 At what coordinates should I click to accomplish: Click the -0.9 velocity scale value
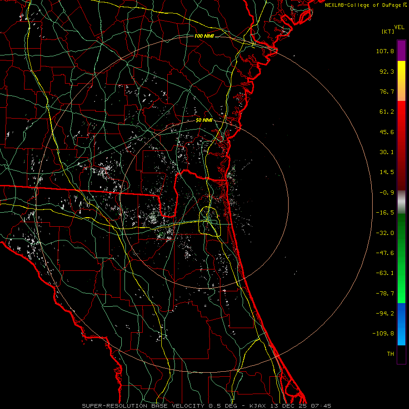click(x=387, y=193)
